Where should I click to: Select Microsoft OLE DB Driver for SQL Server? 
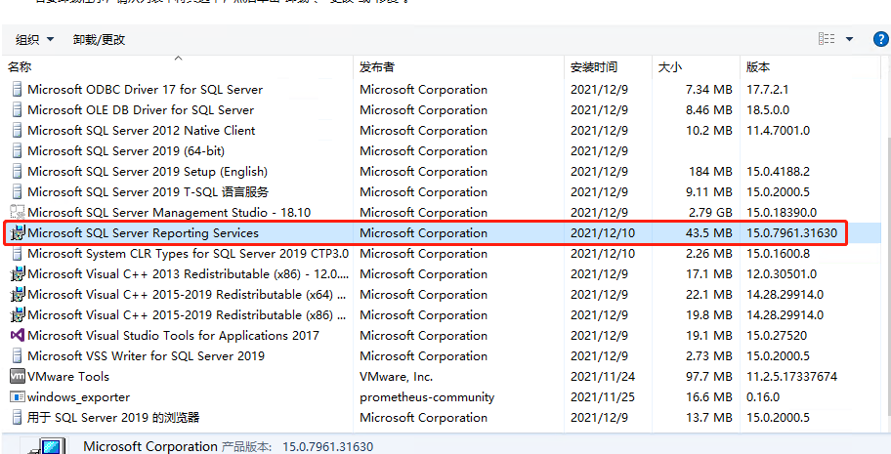(x=141, y=109)
